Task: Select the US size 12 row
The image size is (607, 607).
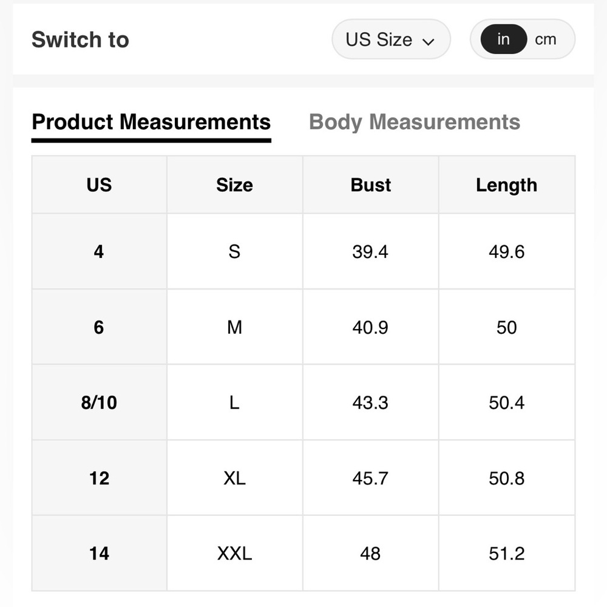Action: 99,478
